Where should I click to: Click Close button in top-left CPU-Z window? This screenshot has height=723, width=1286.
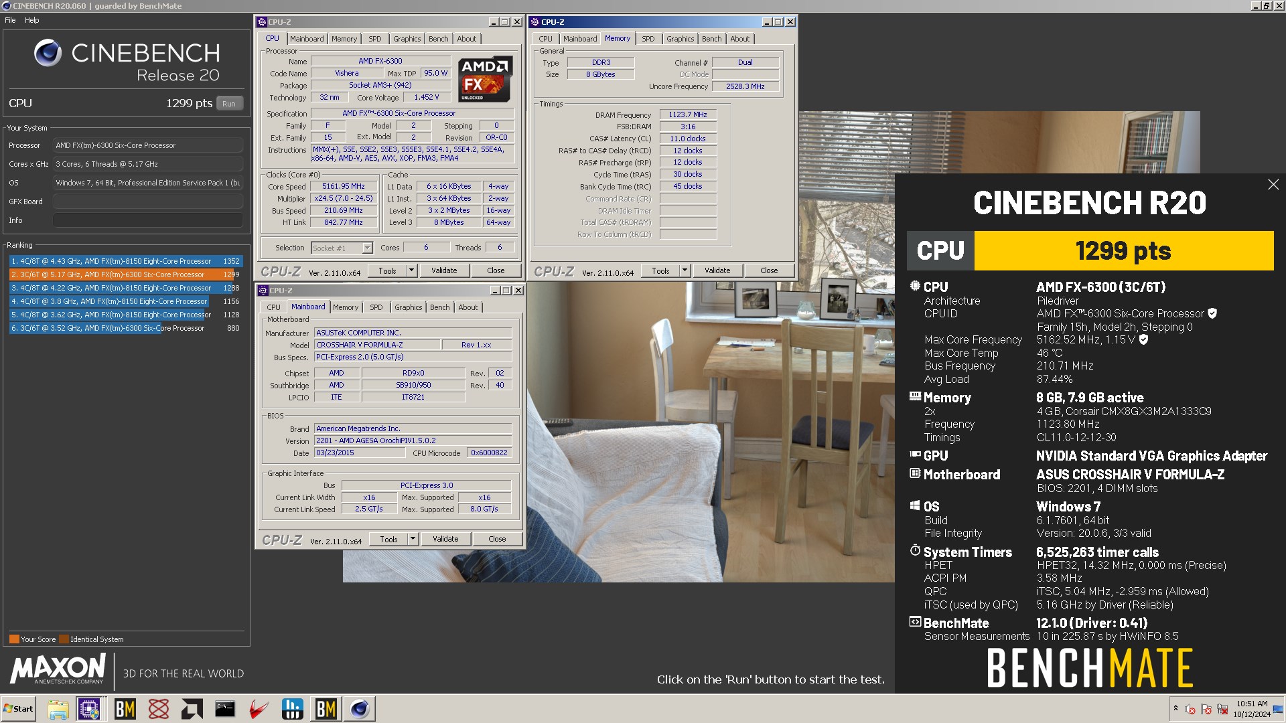496,270
